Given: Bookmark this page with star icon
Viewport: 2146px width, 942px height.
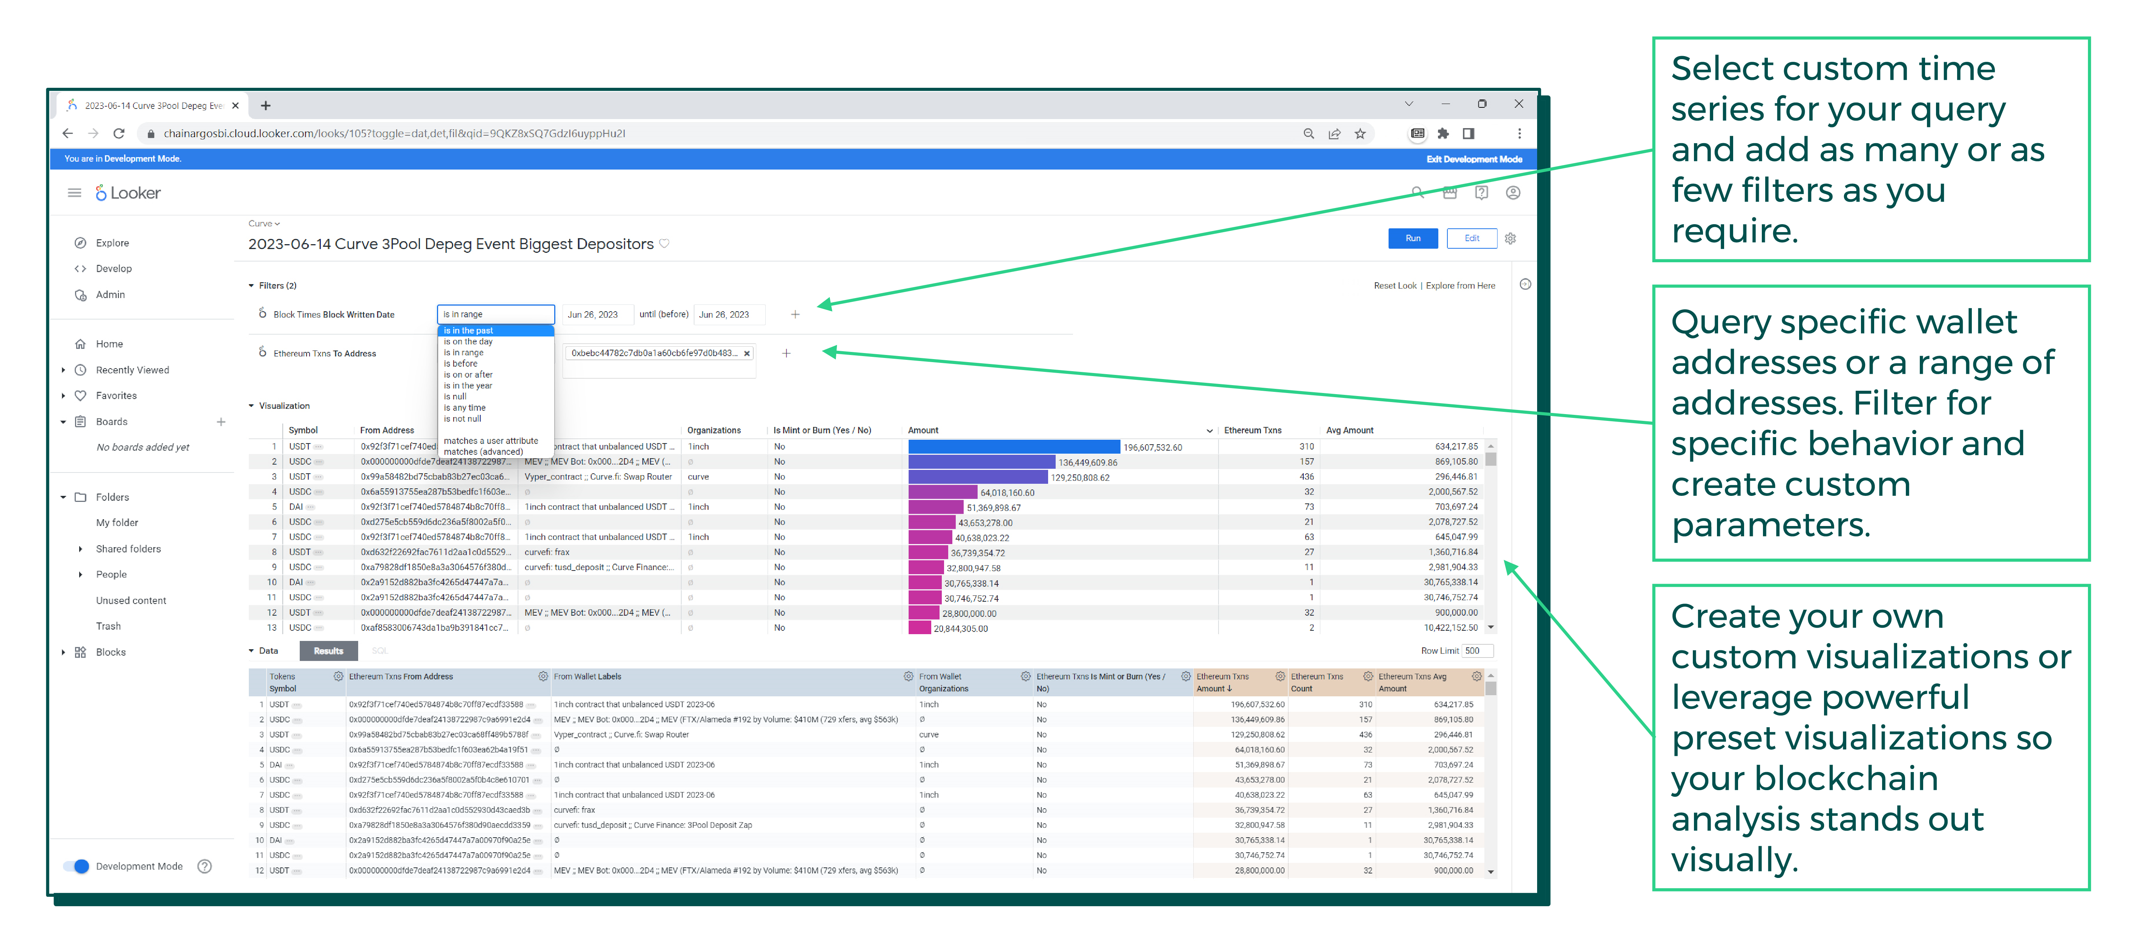Looking at the screenshot, I should (1360, 134).
